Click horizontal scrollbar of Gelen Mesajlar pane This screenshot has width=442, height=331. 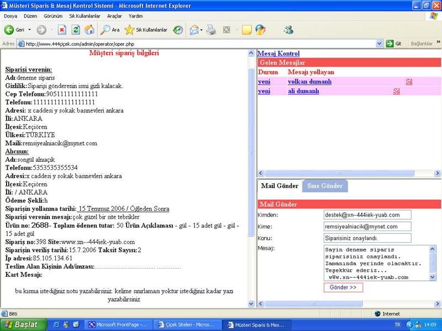(x=339, y=173)
